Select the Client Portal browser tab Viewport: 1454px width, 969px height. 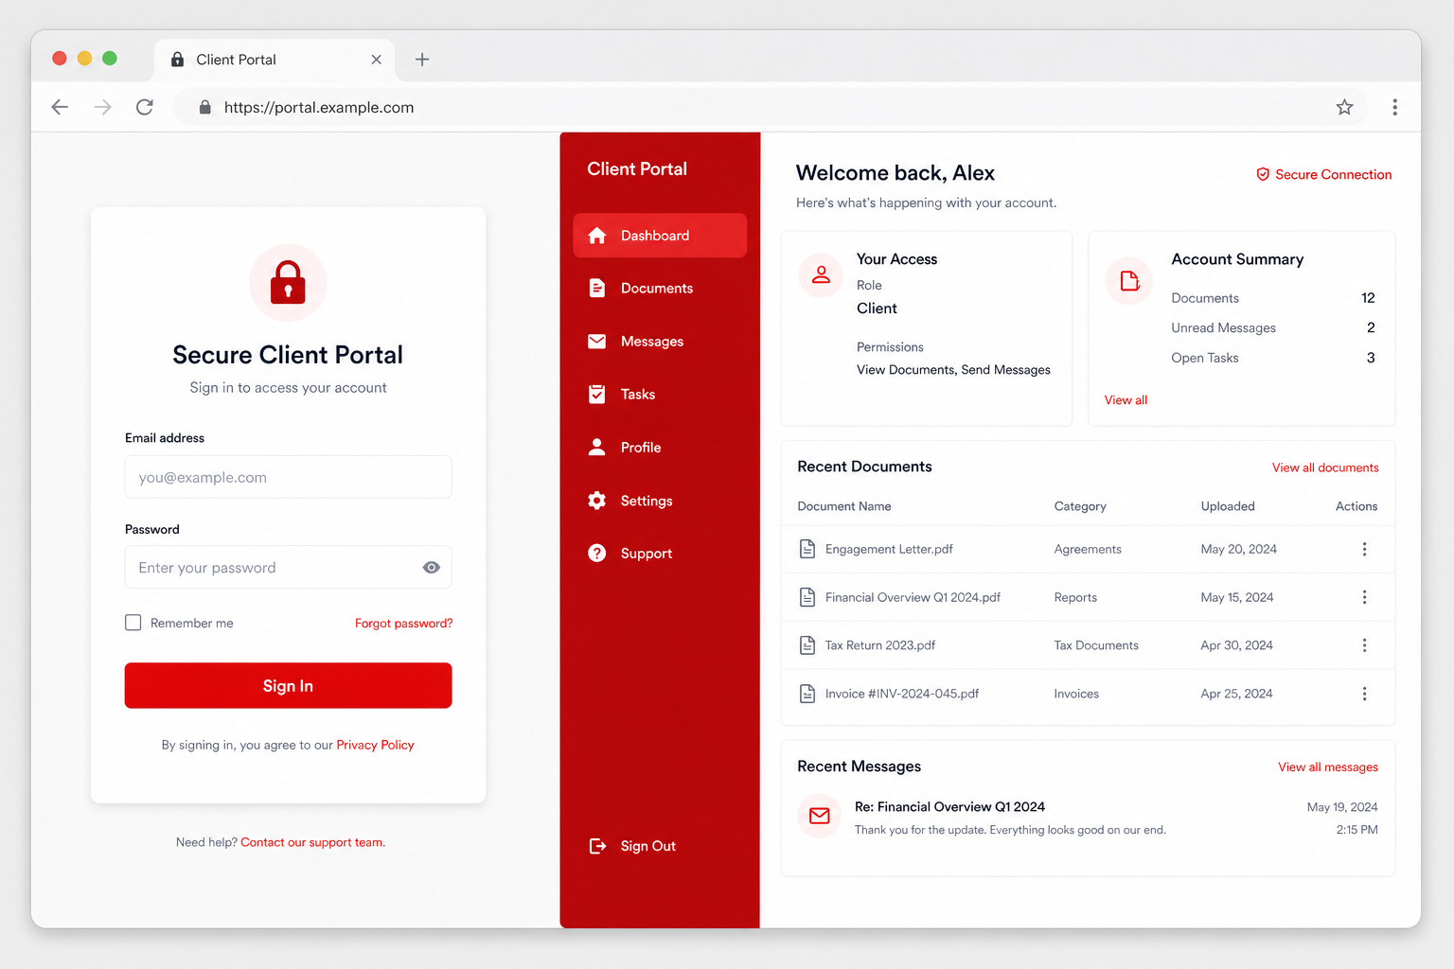point(275,60)
